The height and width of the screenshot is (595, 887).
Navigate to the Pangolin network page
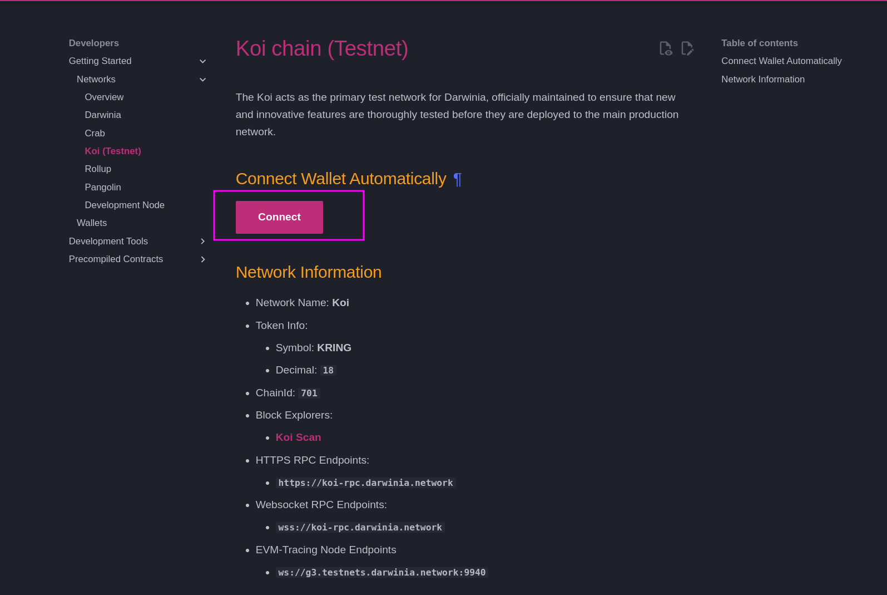click(x=103, y=187)
